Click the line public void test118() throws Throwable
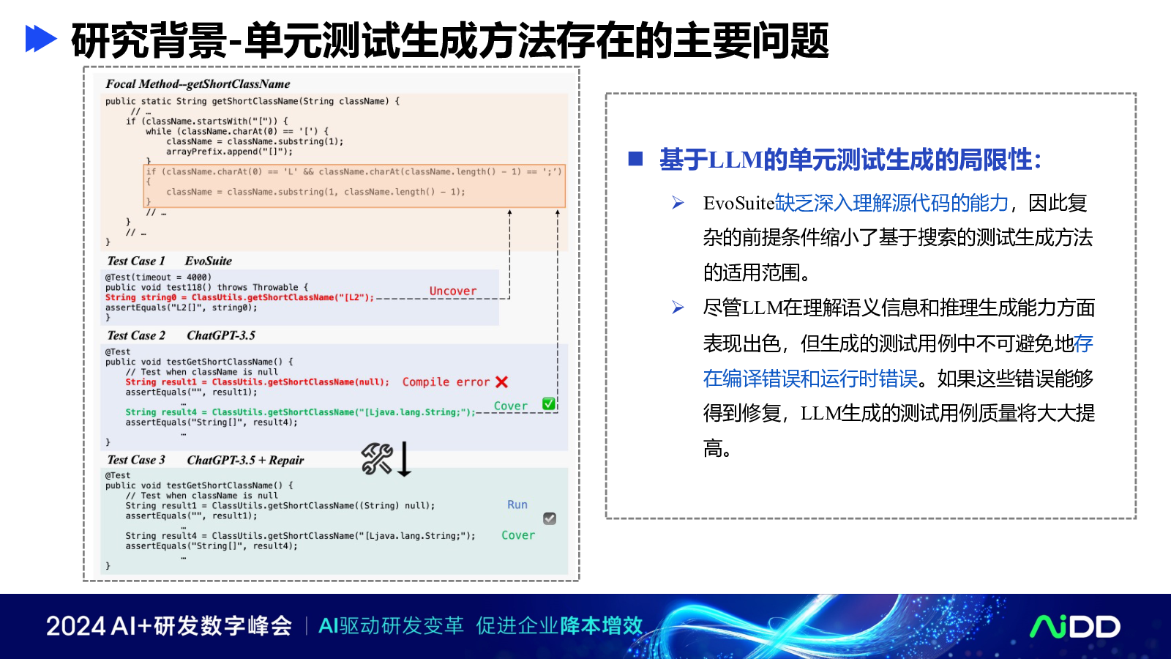Screen dimensions: 1171x659 206,288
